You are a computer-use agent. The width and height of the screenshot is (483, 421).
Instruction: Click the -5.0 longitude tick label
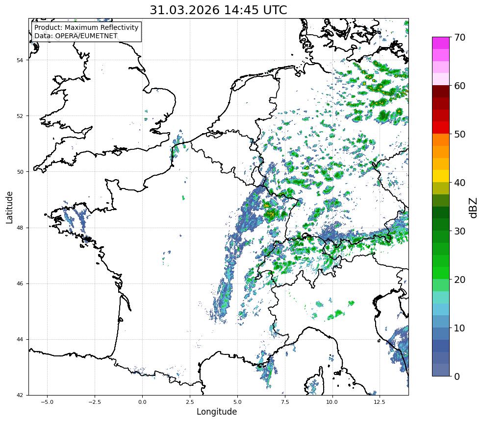click(47, 402)
